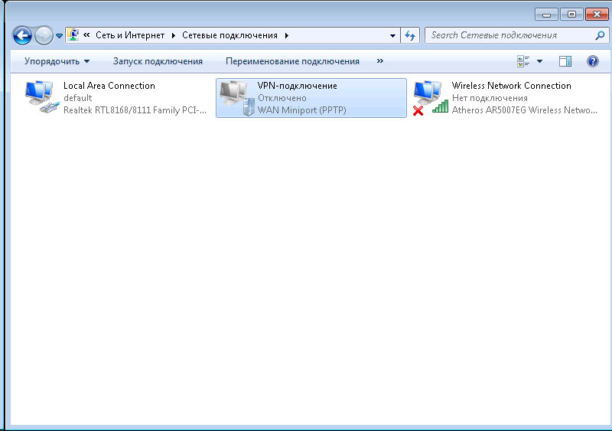The height and width of the screenshot is (431, 612).
Task: Click the Local Area Connection name
Action: [109, 86]
